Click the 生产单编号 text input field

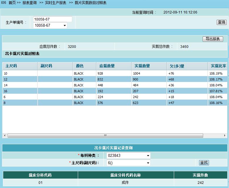pyautogui.click(x=53, y=19)
